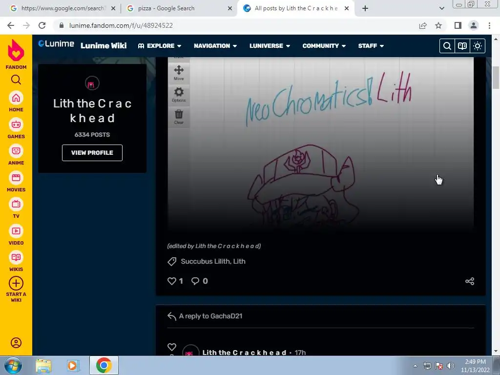Image resolution: width=500 pixels, height=375 pixels.
Task: Open Windows Media Player from the taskbar
Action: [x=73, y=365]
